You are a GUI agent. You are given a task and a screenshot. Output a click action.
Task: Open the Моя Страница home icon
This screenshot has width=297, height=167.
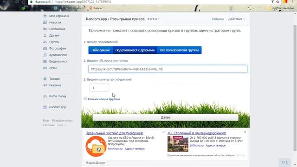[x=45, y=16]
